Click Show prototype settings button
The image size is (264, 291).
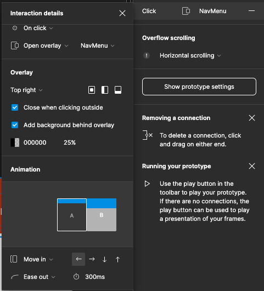click(x=199, y=87)
